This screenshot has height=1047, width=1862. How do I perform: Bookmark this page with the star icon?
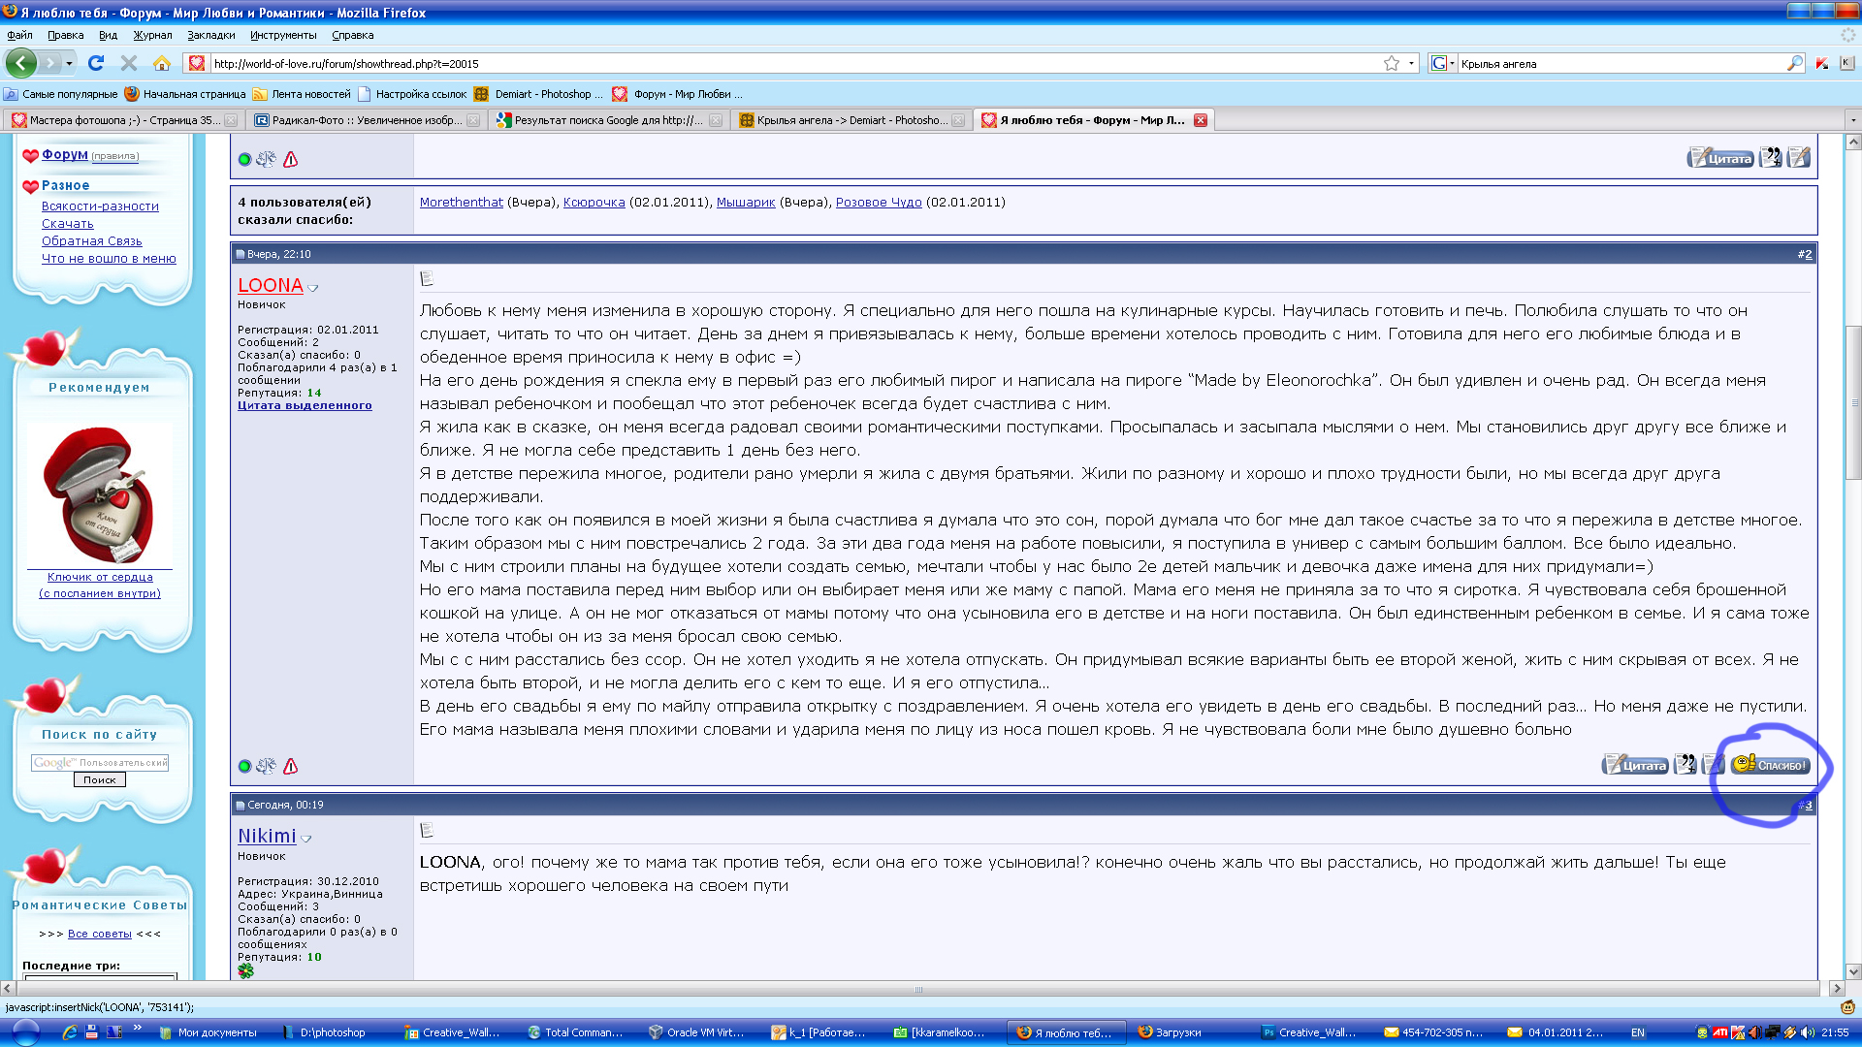1391,63
